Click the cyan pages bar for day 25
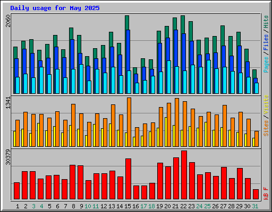Screen dimensions: 272x212 (x=209, y=77)
